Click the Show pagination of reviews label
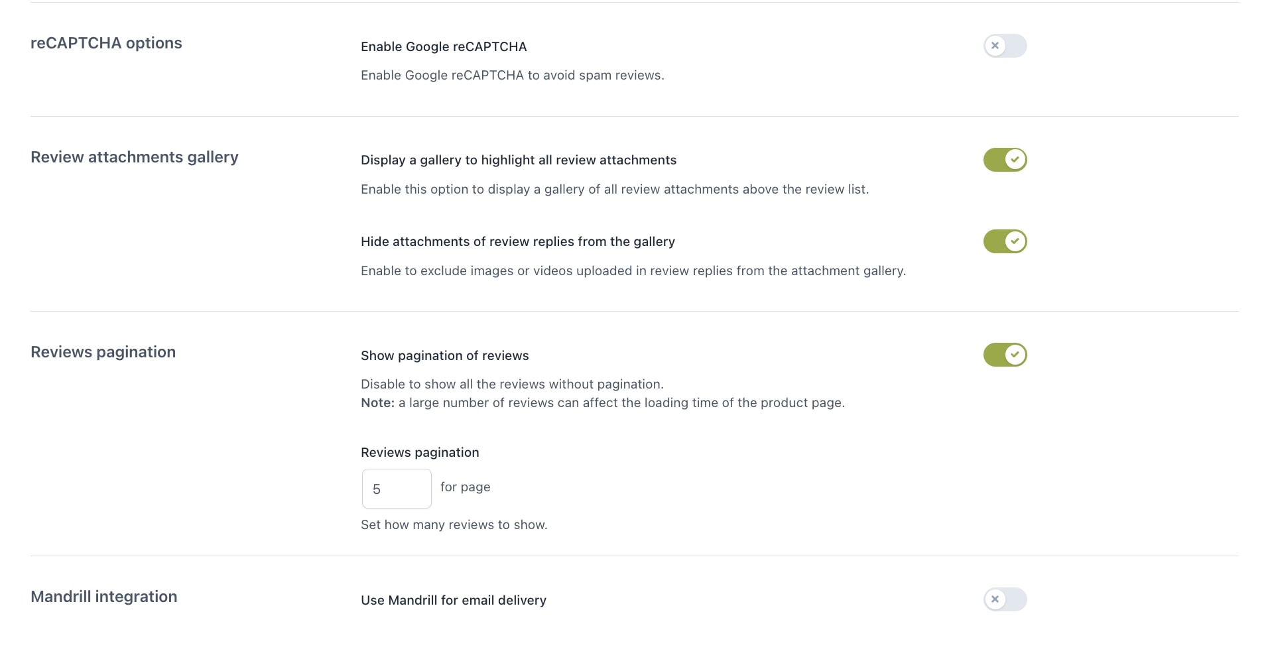 [x=444, y=355]
